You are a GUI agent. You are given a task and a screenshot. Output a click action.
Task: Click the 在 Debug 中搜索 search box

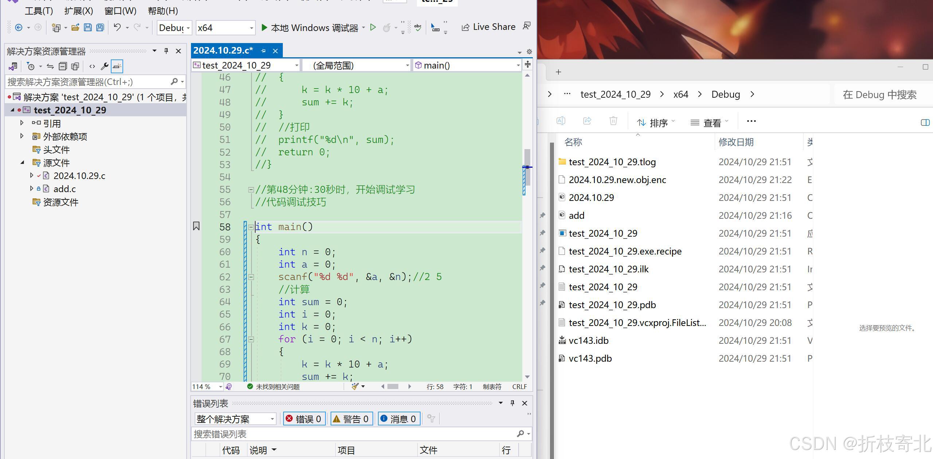(883, 95)
